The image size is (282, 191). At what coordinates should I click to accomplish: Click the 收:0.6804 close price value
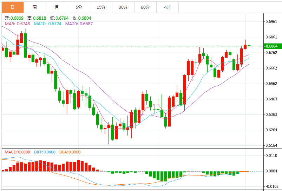click(x=82, y=18)
